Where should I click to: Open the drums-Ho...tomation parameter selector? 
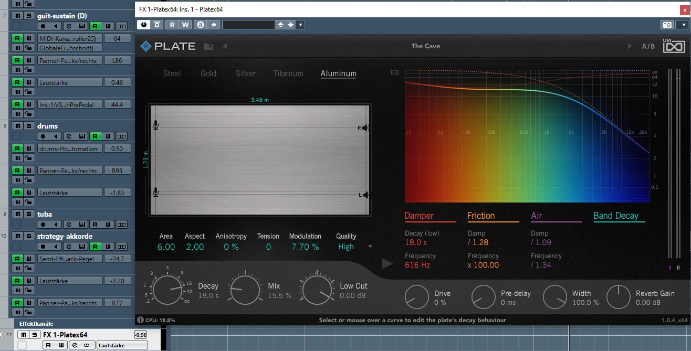pos(70,148)
